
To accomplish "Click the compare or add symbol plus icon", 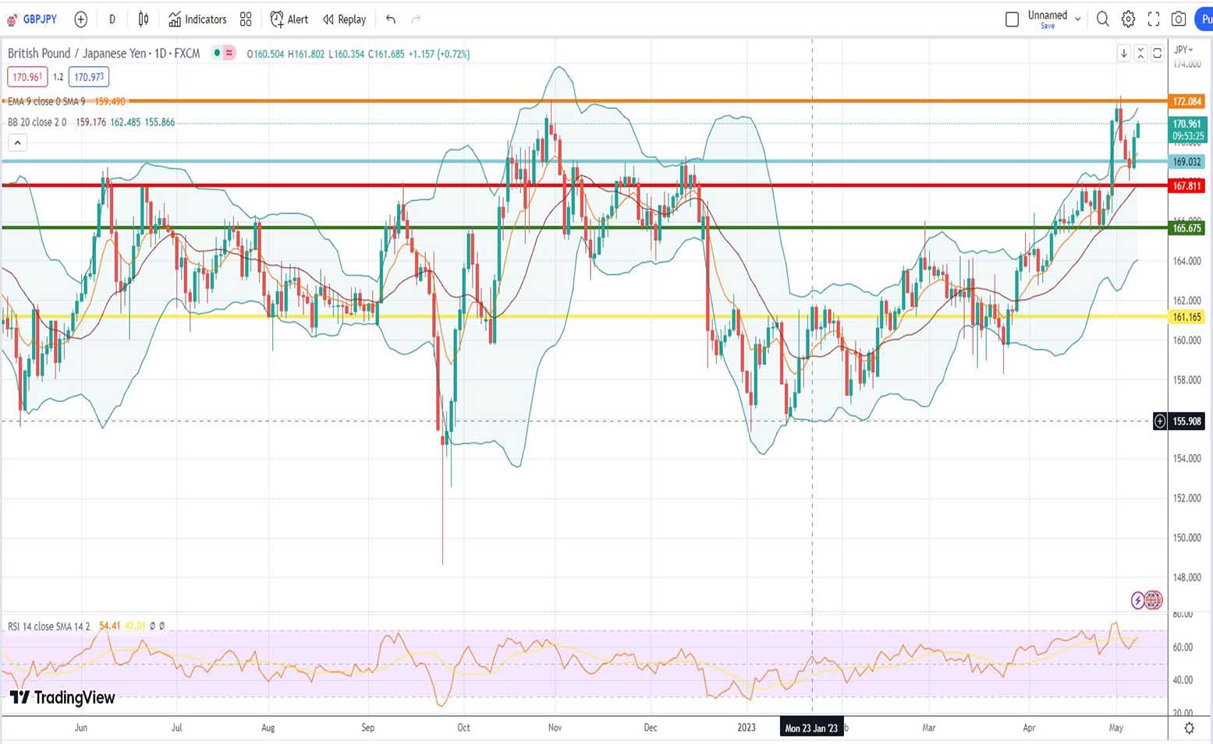I will [80, 19].
